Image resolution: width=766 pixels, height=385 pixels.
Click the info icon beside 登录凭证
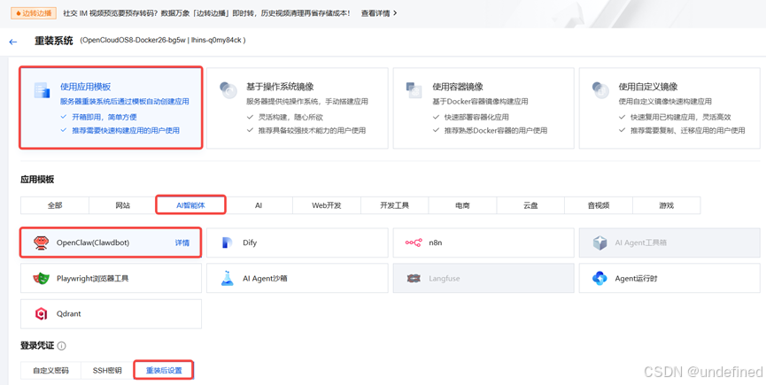coord(62,346)
